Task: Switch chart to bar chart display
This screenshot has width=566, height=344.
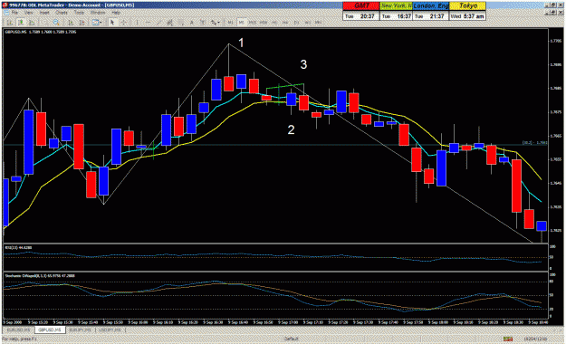Action: (9, 23)
